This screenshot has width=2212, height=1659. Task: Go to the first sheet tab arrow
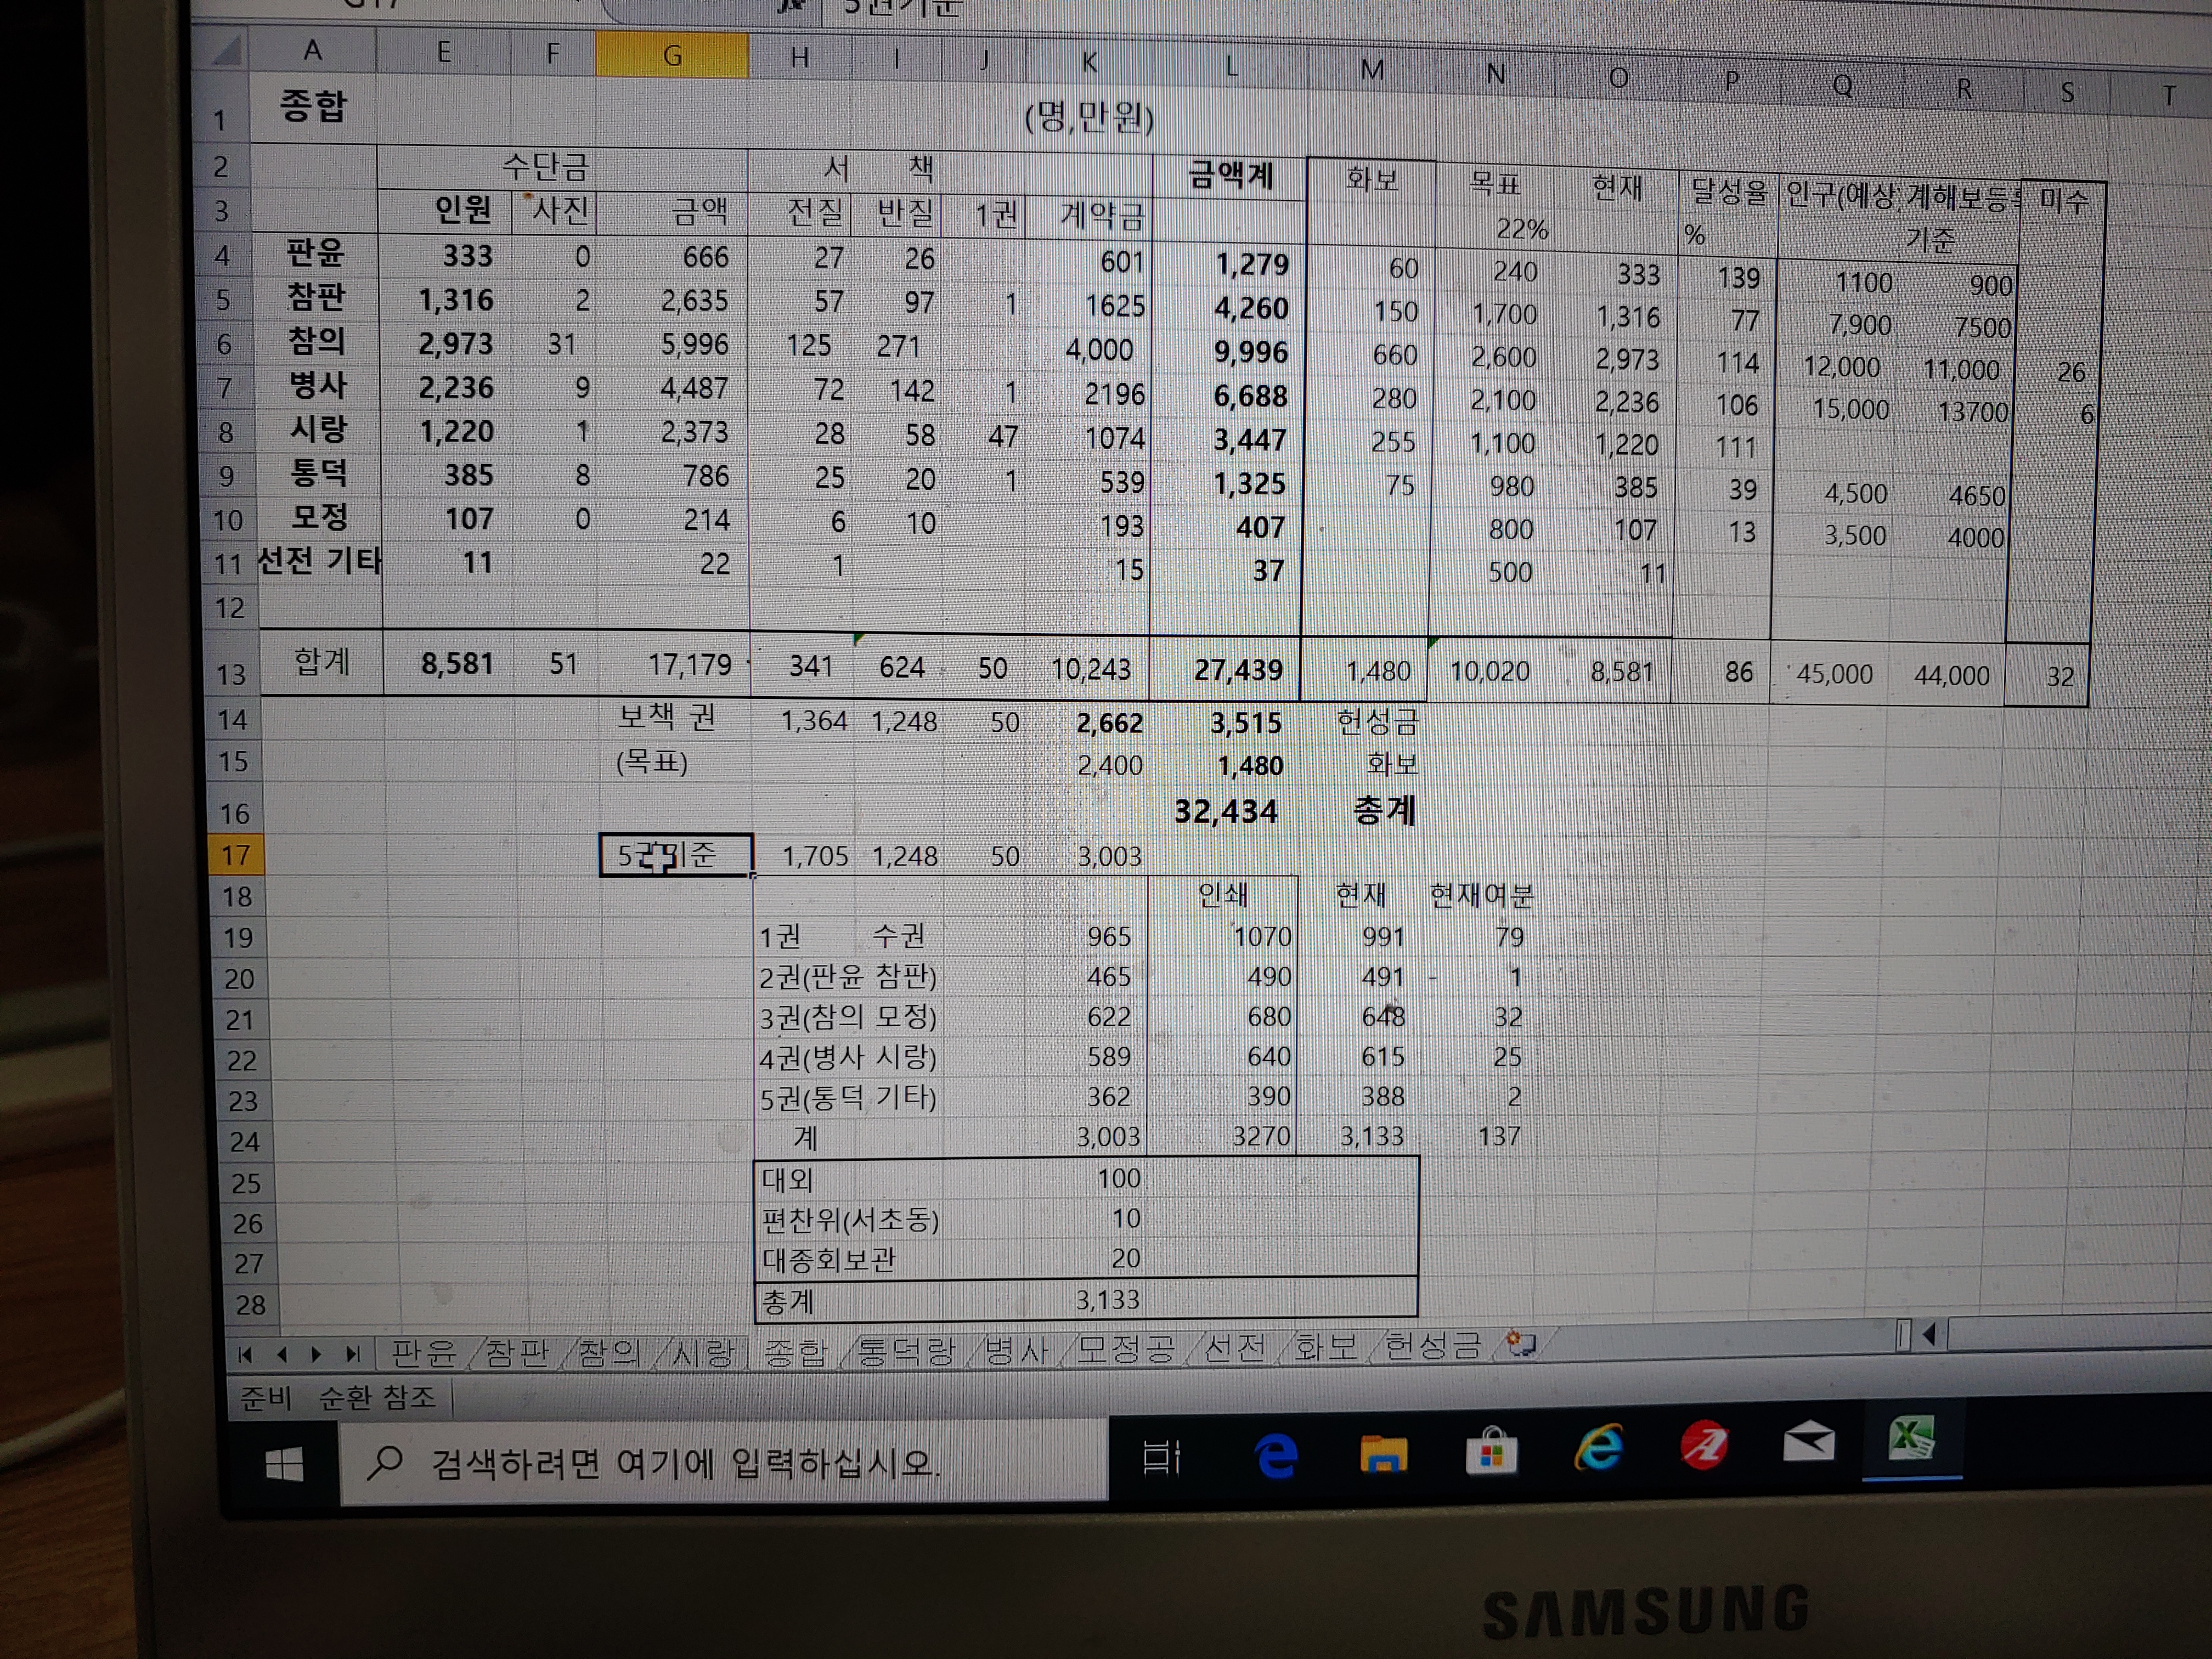245,1354
